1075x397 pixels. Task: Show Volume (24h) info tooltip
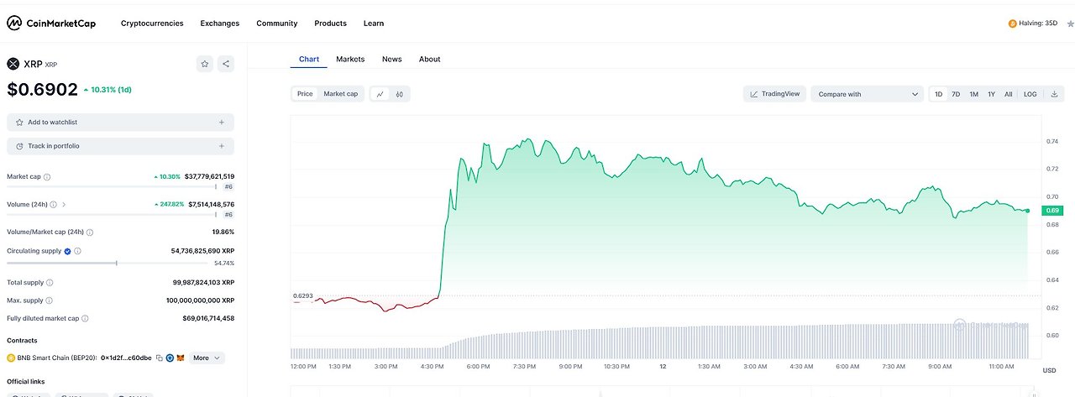[x=54, y=204]
